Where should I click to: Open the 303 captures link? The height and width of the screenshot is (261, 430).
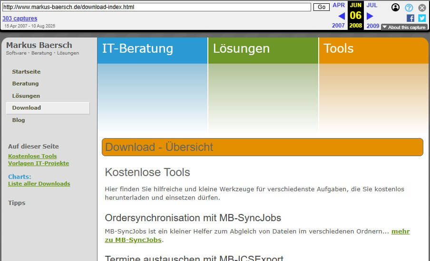20,19
